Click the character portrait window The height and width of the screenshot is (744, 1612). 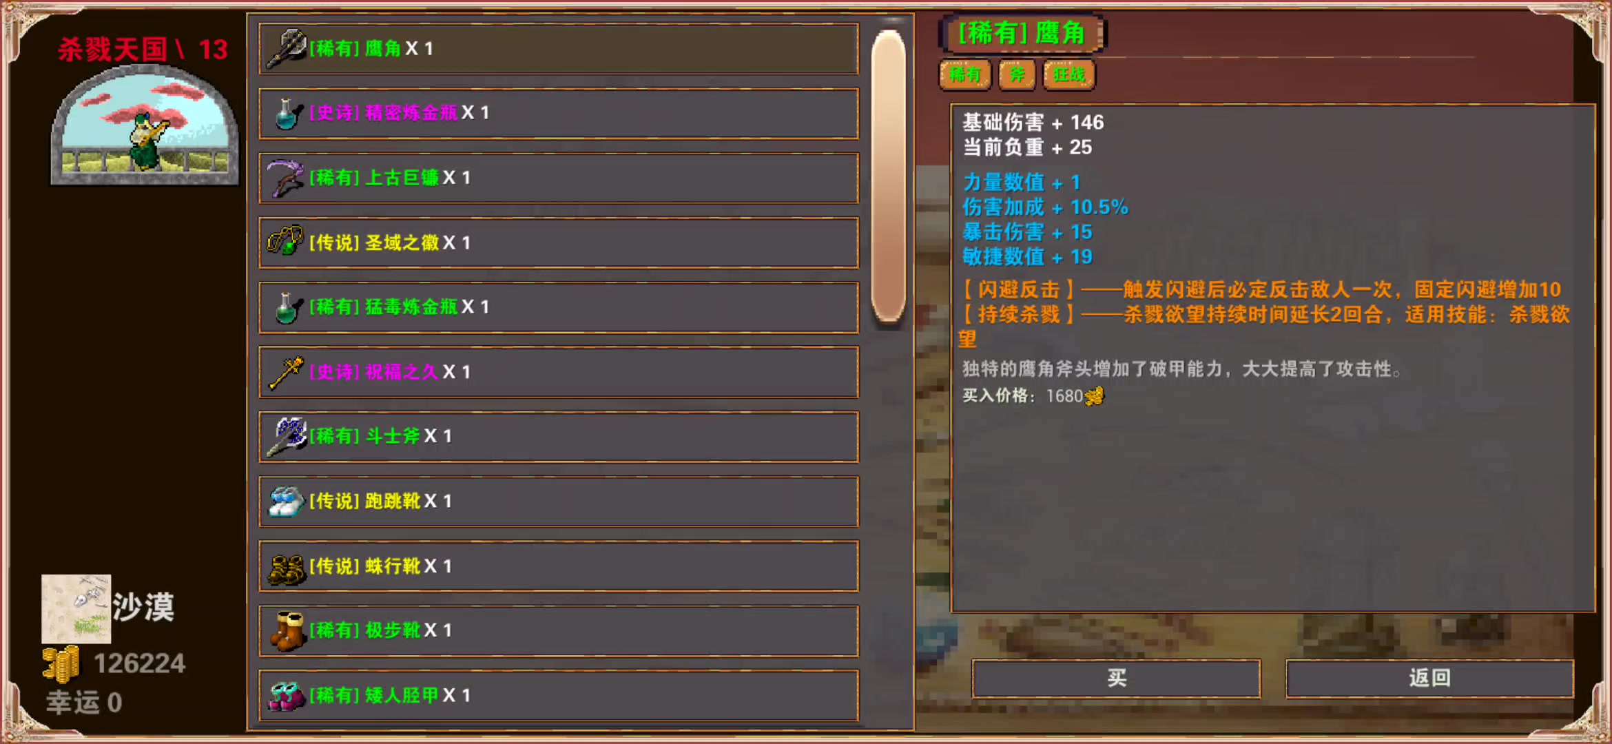pos(145,126)
